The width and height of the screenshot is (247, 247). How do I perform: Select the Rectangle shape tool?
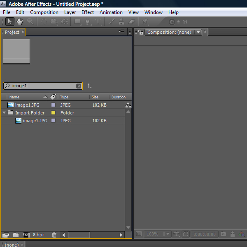click(x=78, y=22)
